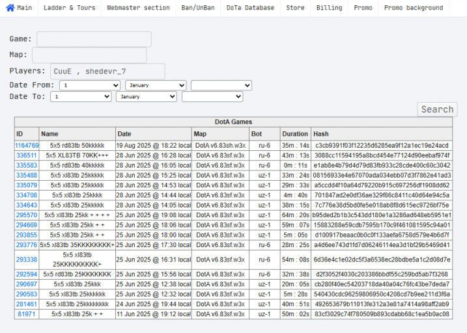Click the Date column header
467x333 pixels.
(154, 134)
